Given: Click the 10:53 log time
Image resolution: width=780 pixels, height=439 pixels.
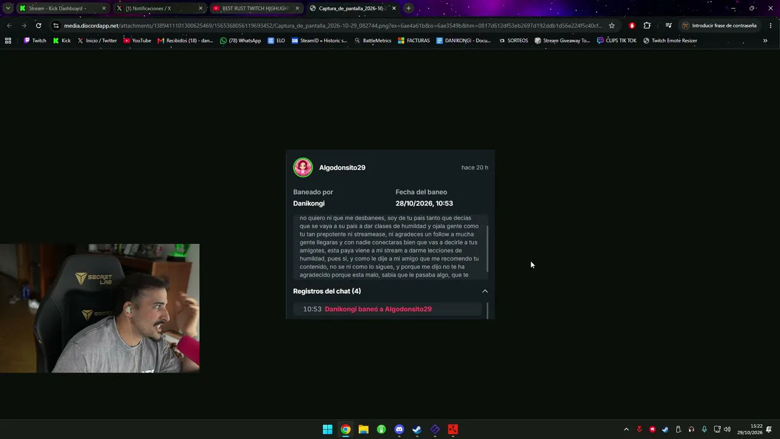Looking at the screenshot, I should [x=312, y=309].
